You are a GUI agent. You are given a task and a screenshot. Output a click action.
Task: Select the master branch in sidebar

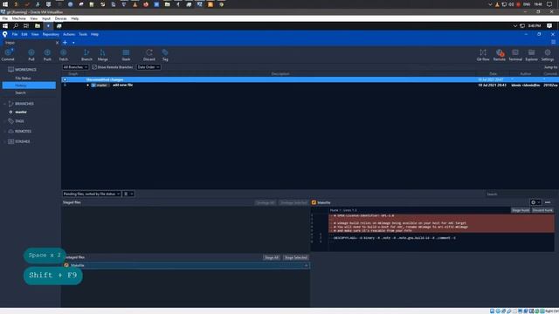[21, 112]
